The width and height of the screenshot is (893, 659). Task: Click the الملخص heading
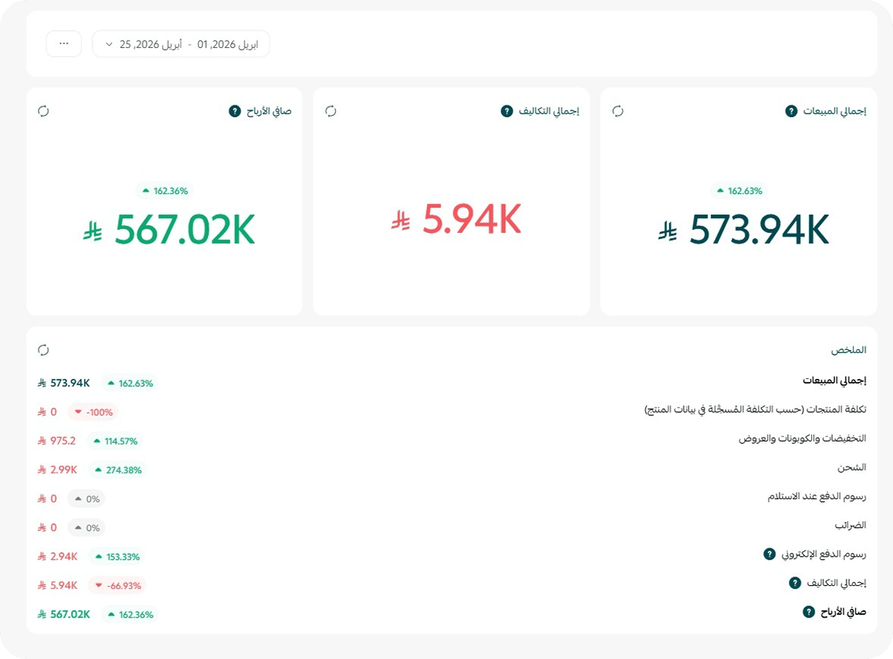click(849, 349)
